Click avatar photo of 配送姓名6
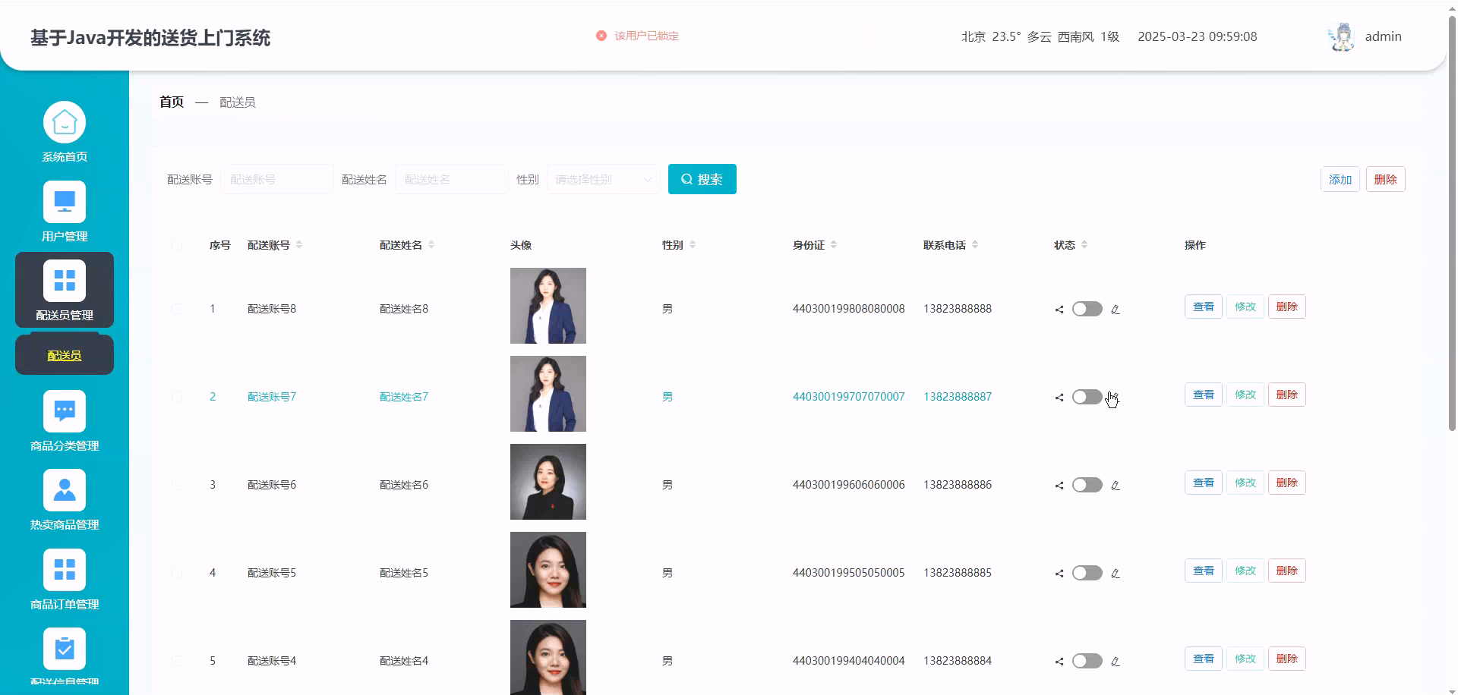The width and height of the screenshot is (1458, 695). point(548,482)
